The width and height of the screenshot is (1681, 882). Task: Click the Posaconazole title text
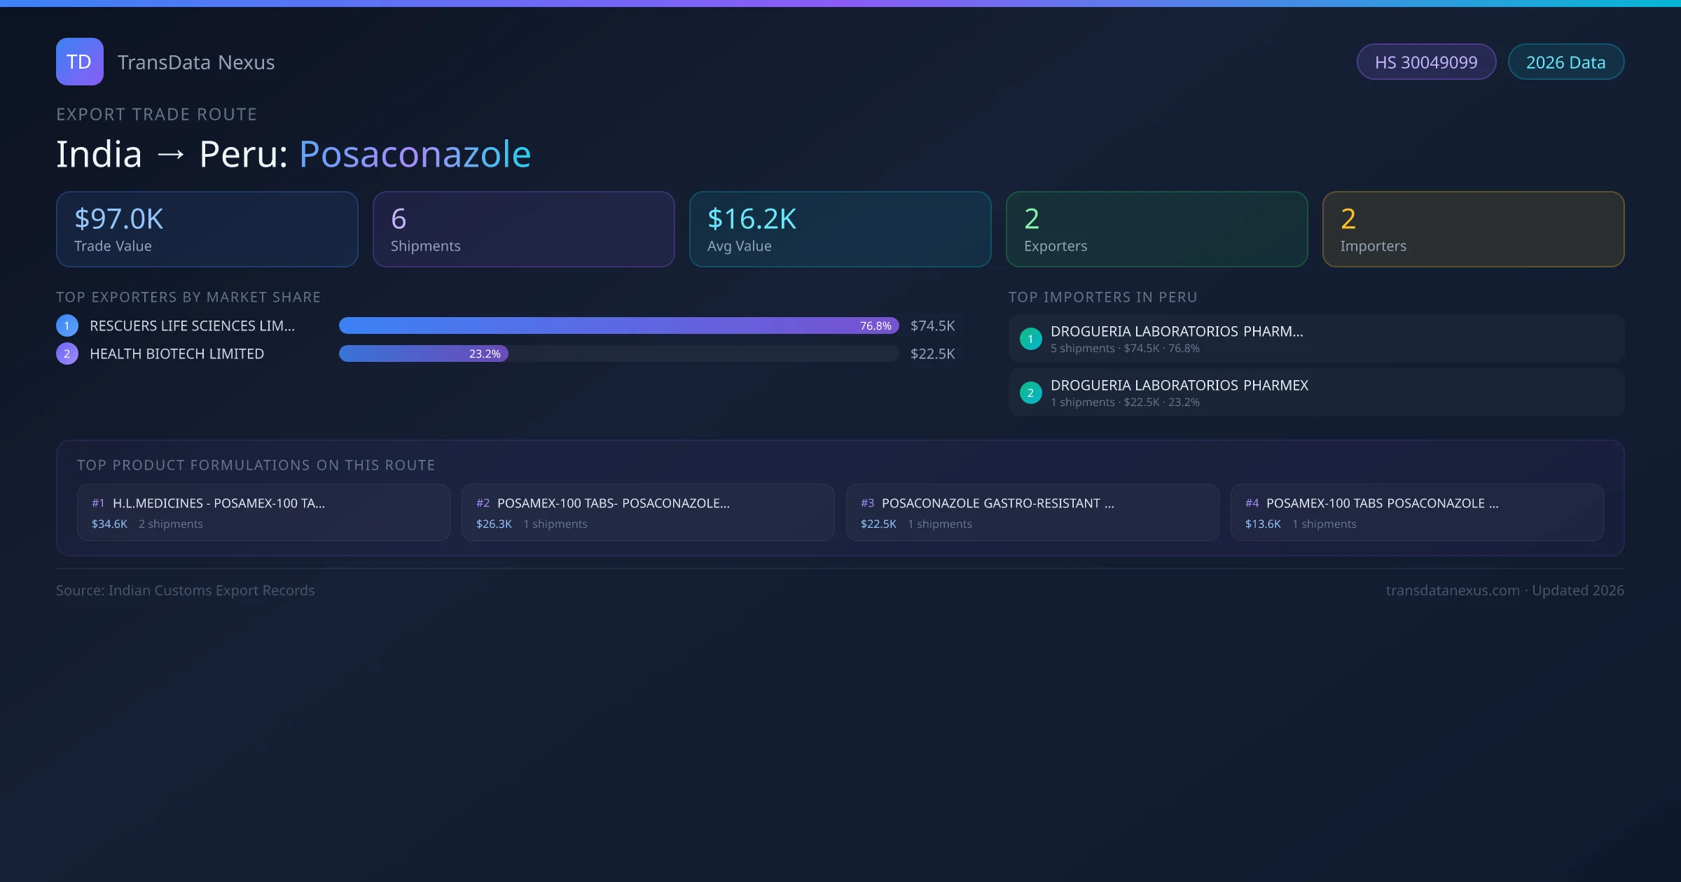(415, 154)
